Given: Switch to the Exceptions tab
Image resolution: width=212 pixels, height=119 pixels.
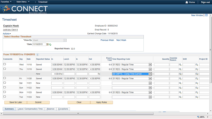Looking at the screenshot, I should click(x=63, y=109).
